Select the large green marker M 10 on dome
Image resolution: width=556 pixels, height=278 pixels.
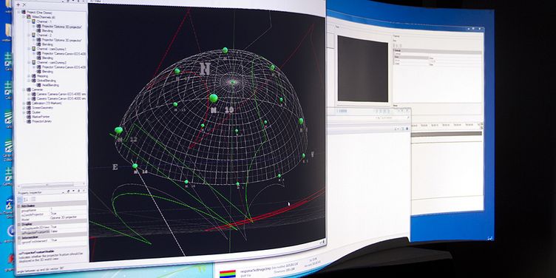(x=214, y=98)
